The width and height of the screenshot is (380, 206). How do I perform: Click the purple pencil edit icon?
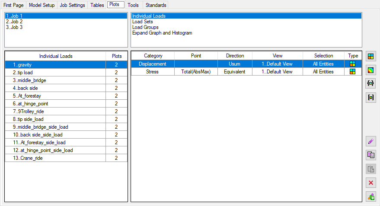pyautogui.click(x=370, y=141)
